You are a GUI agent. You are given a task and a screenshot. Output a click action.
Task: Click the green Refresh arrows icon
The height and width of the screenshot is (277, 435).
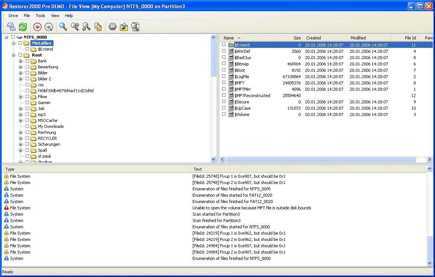coord(23,27)
